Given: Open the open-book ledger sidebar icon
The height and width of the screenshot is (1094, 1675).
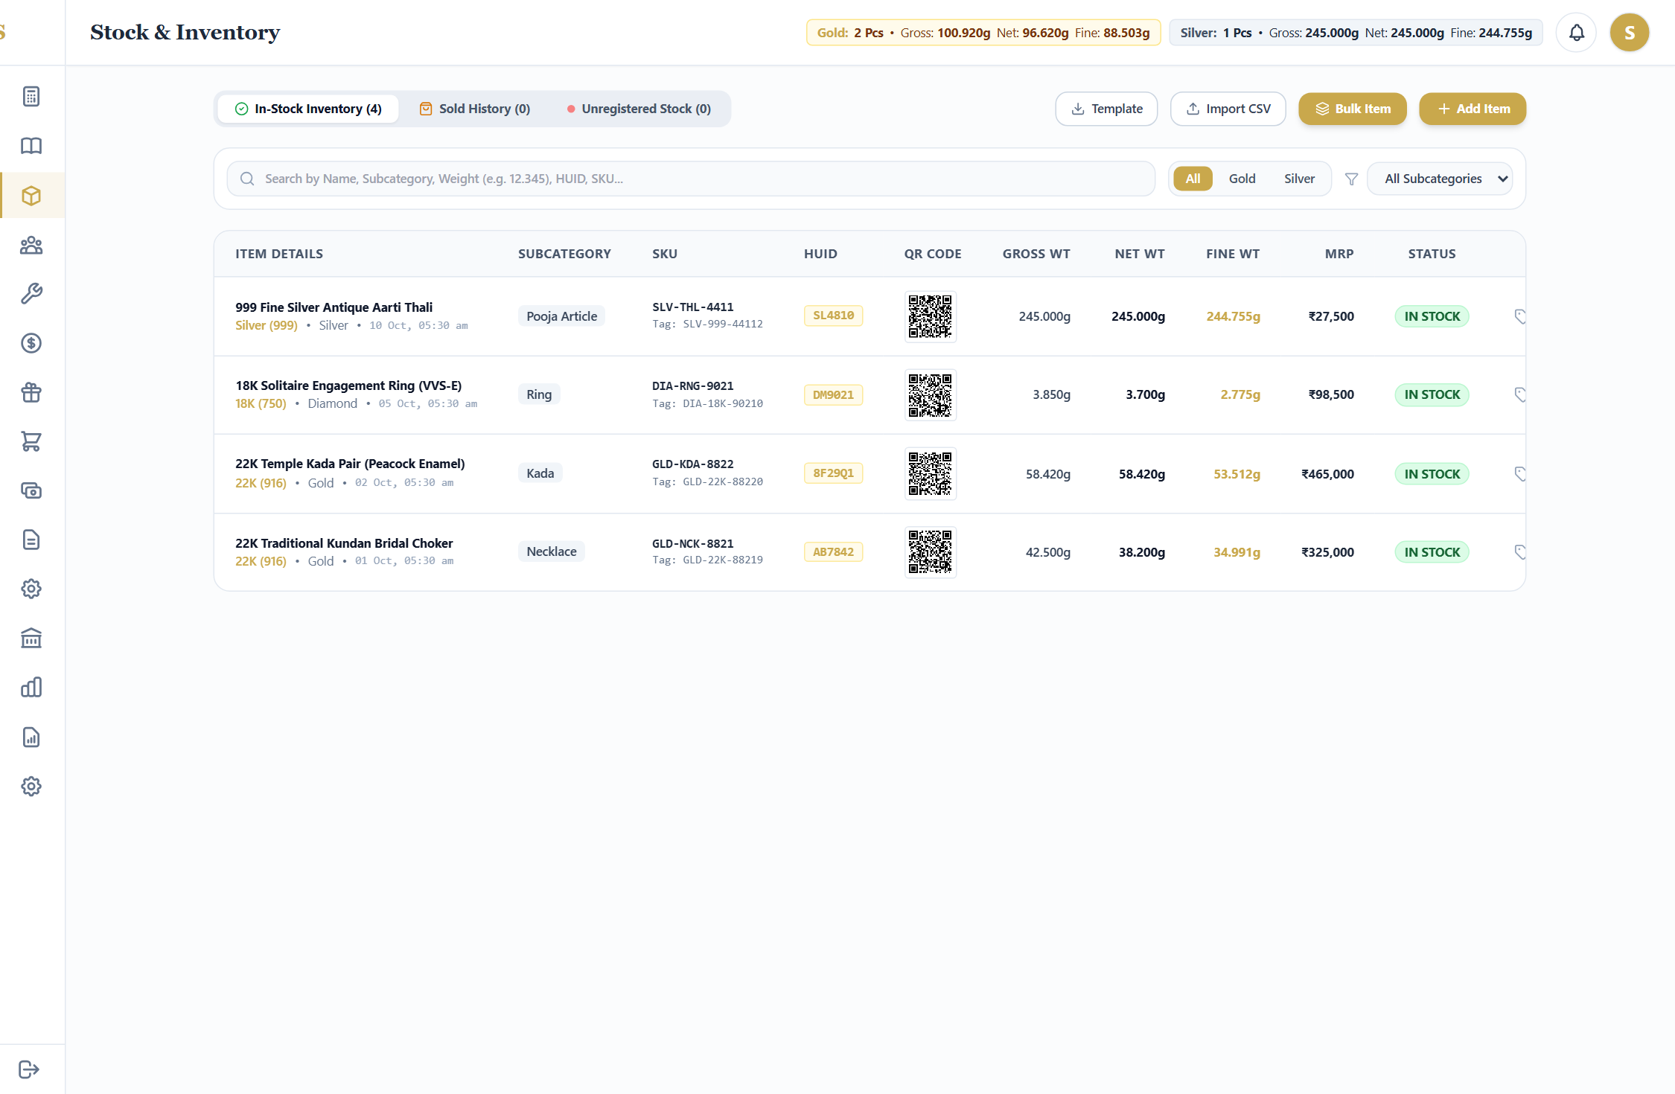Looking at the screenshot, I should coord(31,146).
